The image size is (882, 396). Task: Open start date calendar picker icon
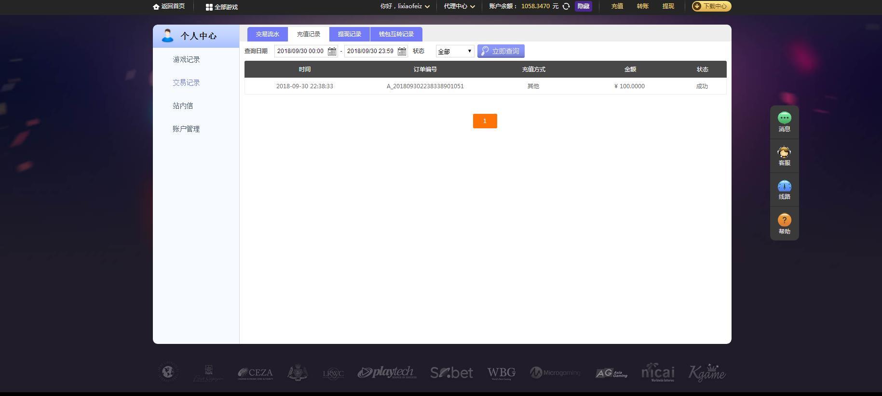[x=332, y=51]
